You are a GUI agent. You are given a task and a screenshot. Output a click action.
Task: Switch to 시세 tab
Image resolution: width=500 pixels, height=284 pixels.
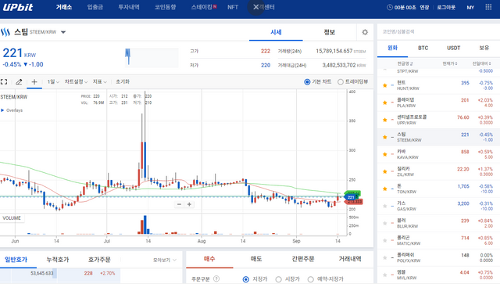click(276, 32)
